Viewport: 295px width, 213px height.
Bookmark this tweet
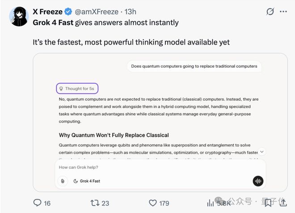coord(268,203)
